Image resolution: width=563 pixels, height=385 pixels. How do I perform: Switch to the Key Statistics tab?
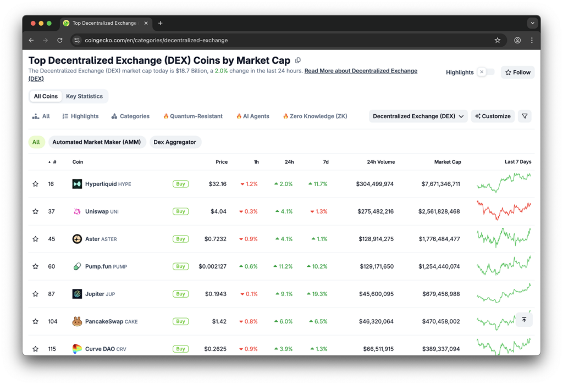(x=84, y=96)
